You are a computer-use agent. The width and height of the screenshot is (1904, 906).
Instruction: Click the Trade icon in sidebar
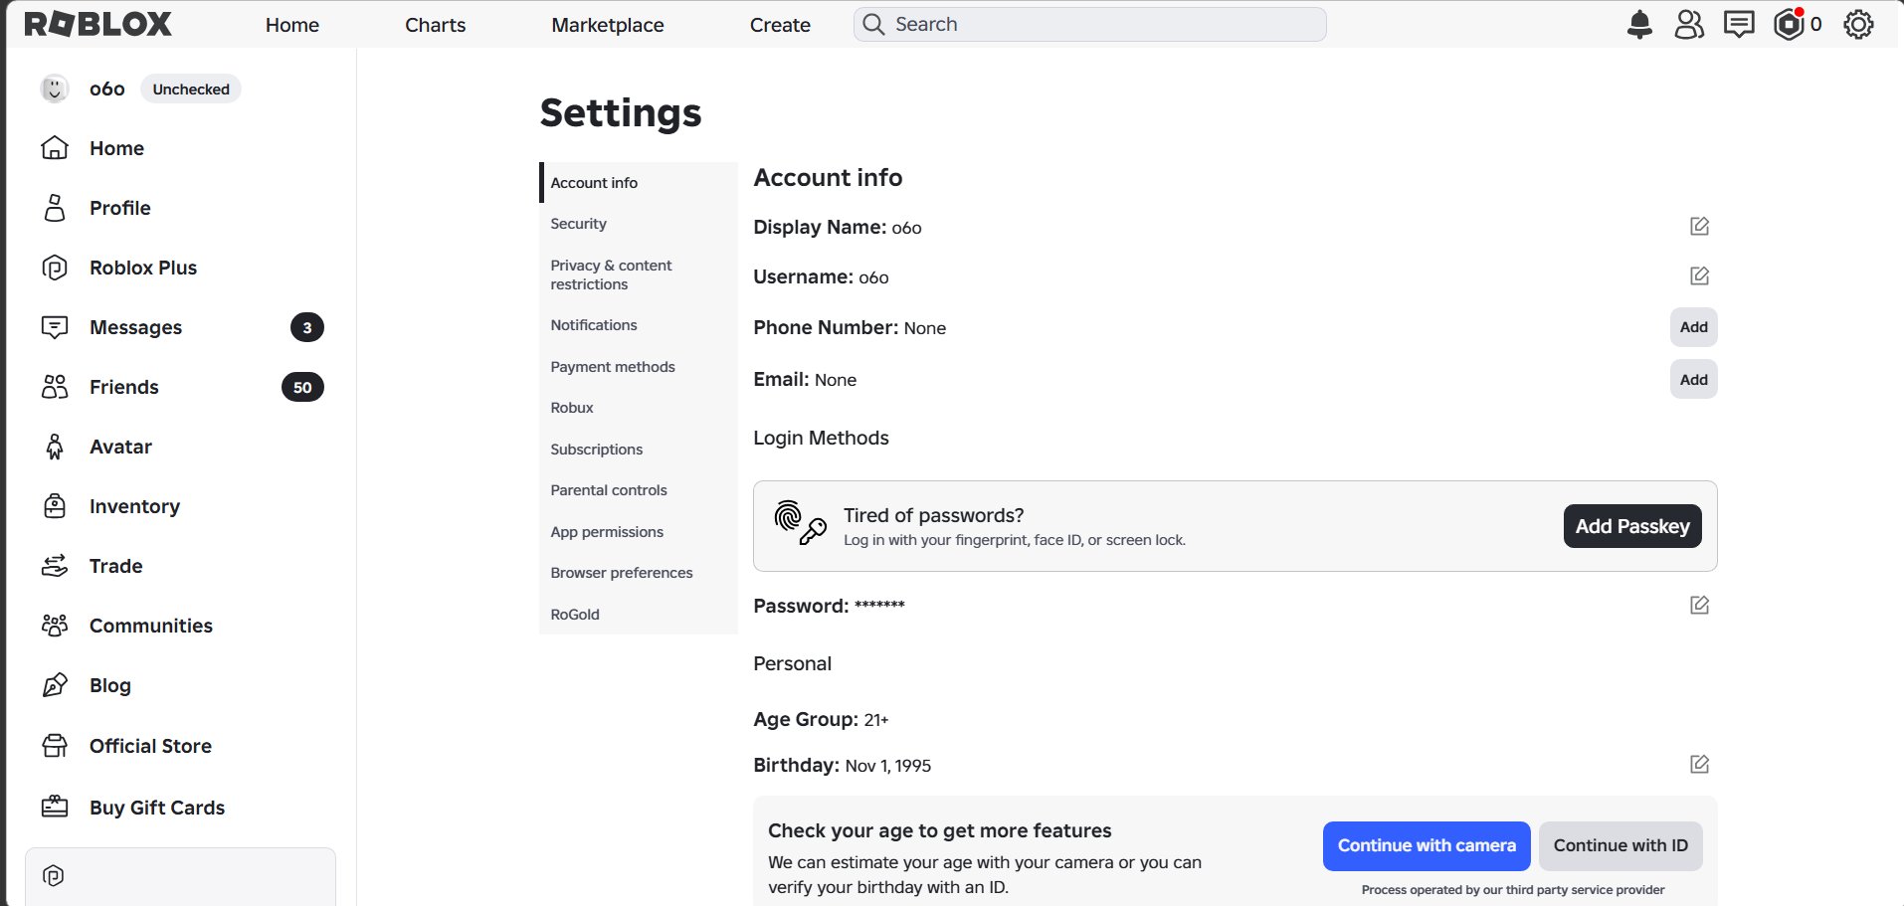point(55,566)
